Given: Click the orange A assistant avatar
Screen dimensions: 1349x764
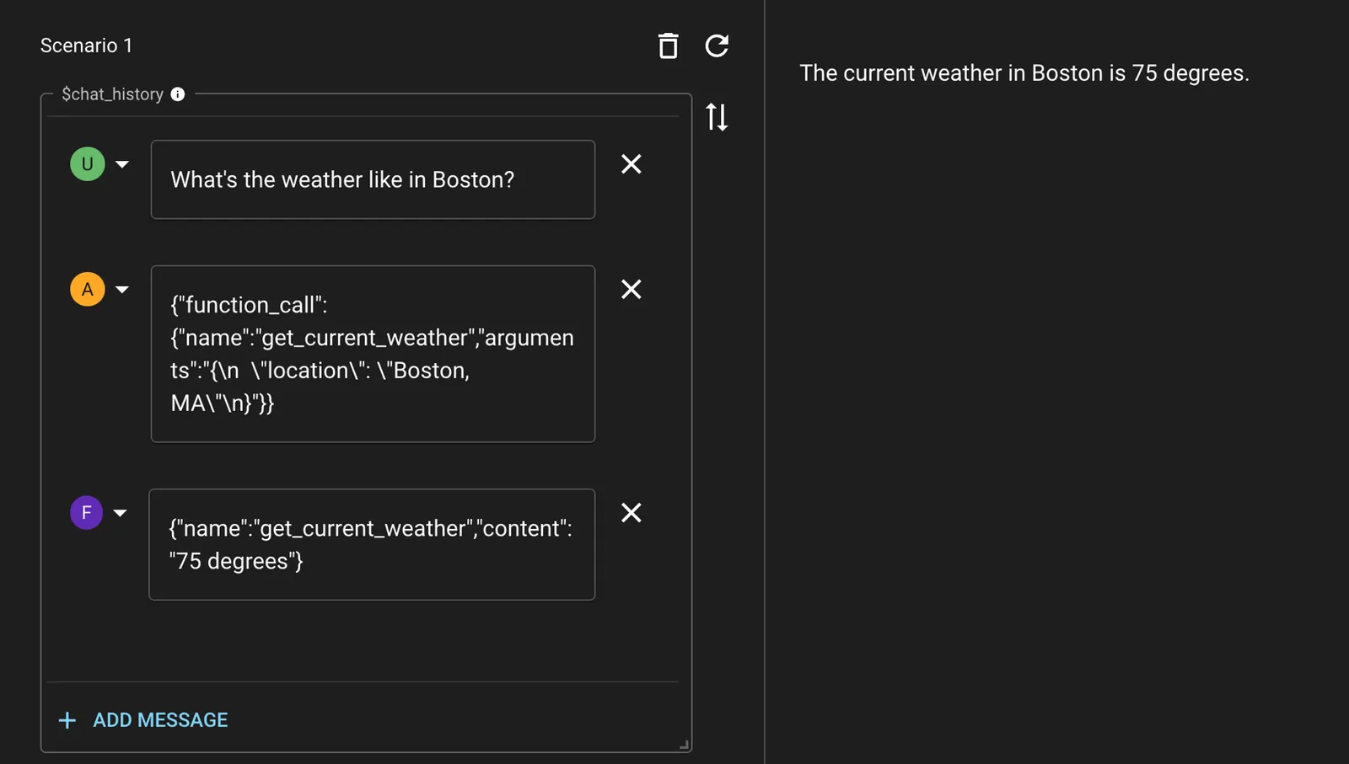Looking at the screenshot, I should (x=88, y=290).
